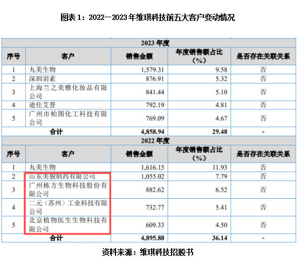Click 年度销售额占比 header in 2022 table
Image resolution: width=299 pixels, height=259 pixels.
point(199,154)
